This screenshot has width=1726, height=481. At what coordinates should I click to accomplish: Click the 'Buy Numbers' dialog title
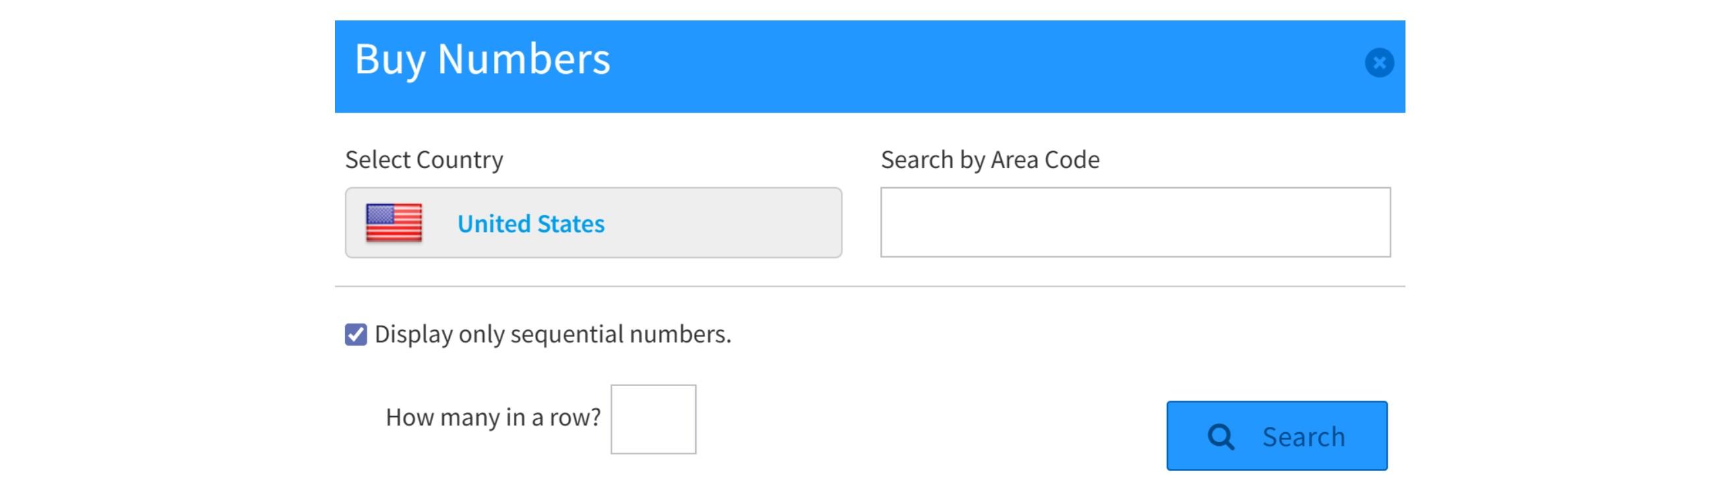point(482,59)
